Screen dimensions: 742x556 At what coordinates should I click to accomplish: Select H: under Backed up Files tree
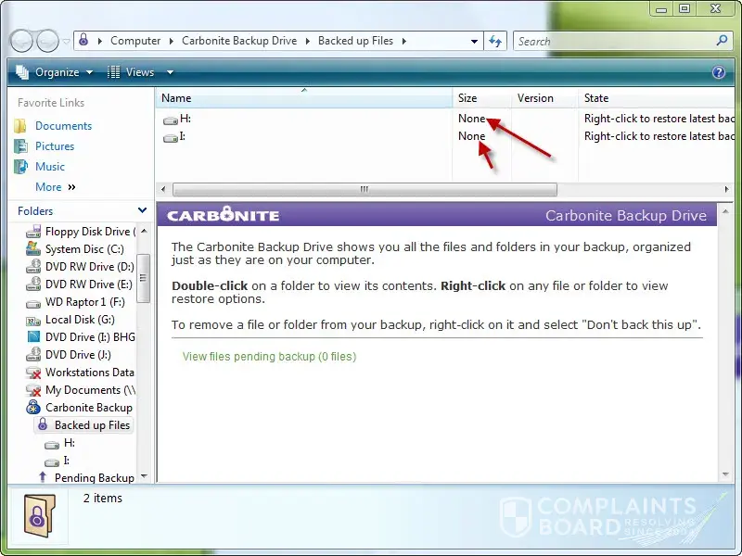(60, 443)
